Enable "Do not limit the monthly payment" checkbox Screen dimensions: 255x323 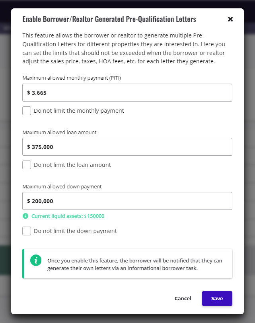pyautogui.click(x=27, y=111)
